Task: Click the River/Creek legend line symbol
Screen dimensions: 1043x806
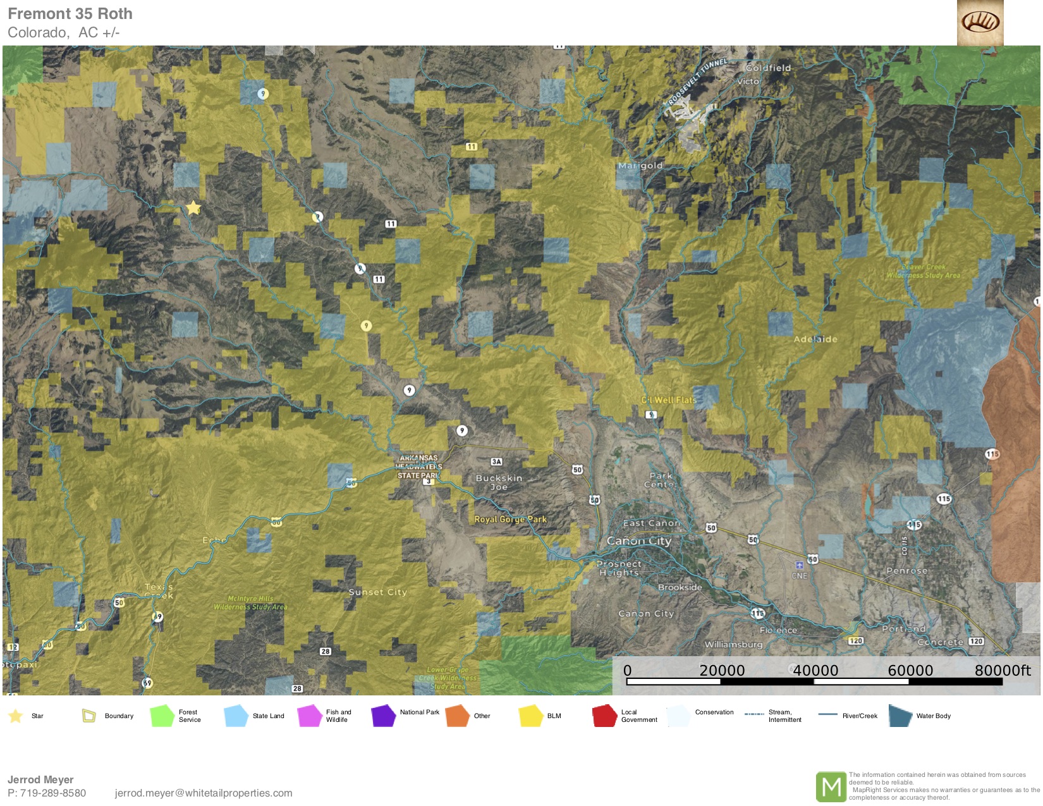Action: click(x=827, y=715)
